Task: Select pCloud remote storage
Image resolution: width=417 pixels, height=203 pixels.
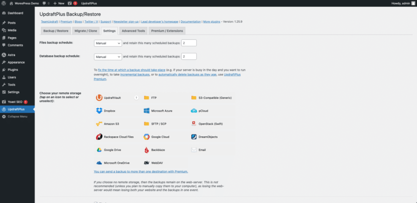Action: 212,111
